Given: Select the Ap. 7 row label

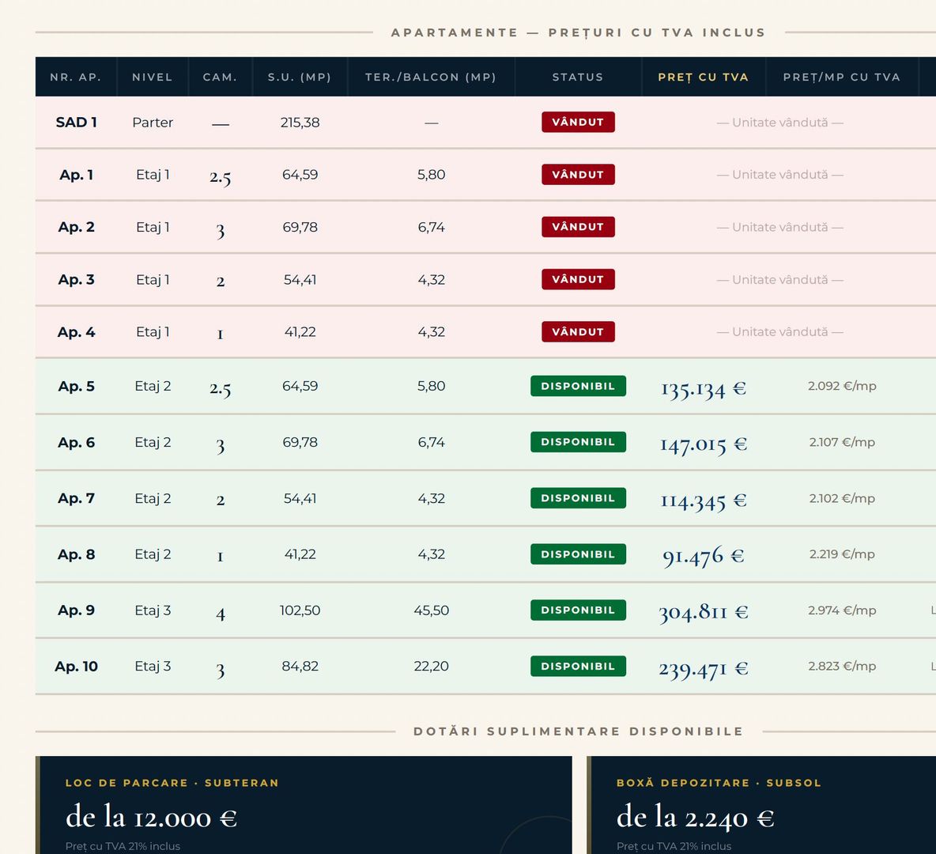Looking at the screenshot, I should [x=76, y=498].
